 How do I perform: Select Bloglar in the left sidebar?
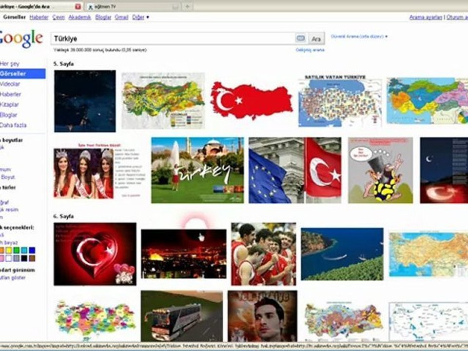click(9, 115)
